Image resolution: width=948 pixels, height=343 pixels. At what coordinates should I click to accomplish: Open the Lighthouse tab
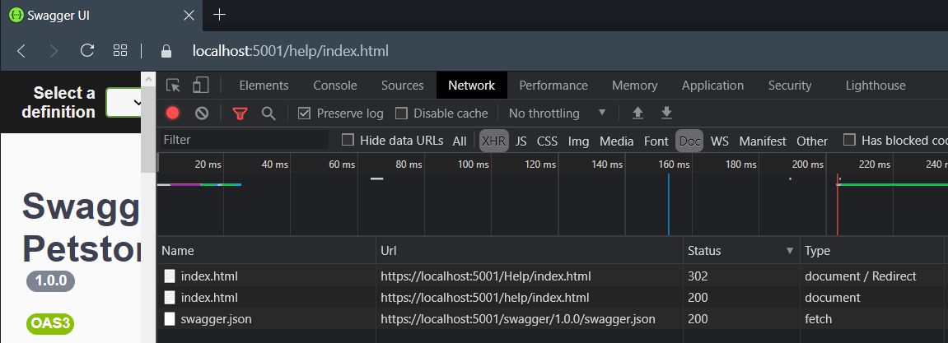pyautogui.click(x=876, y=86)
